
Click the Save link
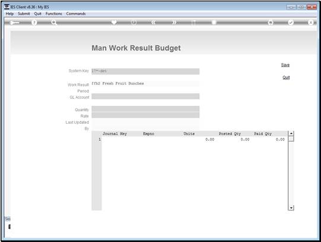285,65
